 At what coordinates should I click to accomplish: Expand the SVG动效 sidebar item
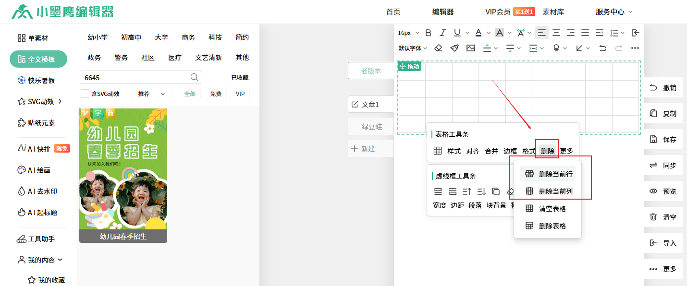click(x=40, y=101)
